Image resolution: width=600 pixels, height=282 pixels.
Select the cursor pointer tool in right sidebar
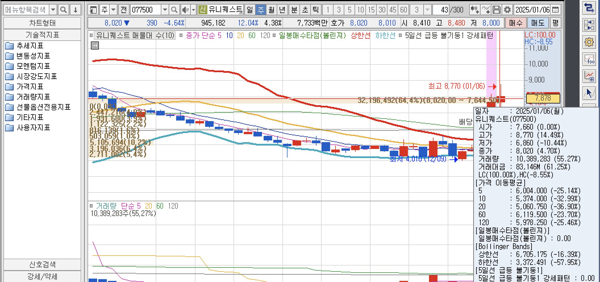589,93
